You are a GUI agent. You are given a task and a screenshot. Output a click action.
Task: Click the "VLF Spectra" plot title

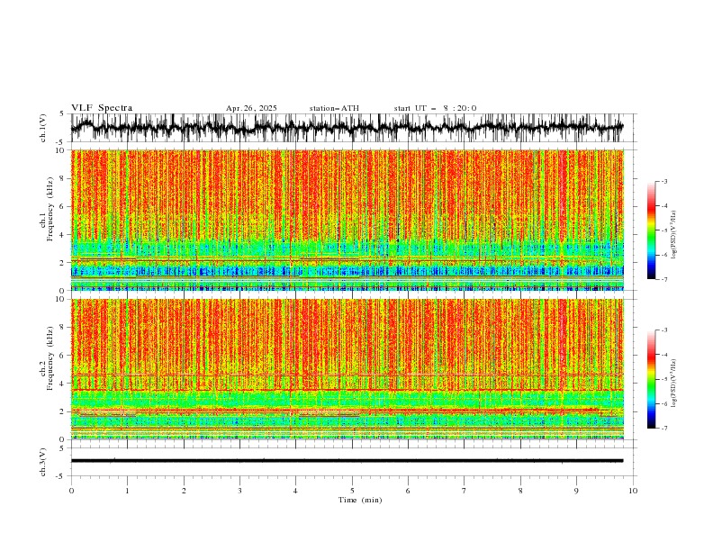click(102, 108)
